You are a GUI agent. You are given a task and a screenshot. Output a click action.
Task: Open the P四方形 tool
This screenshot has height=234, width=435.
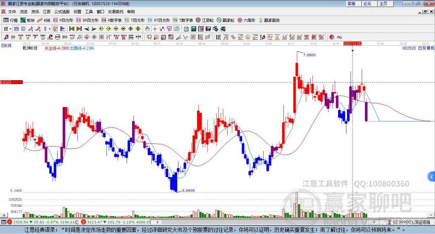[x=63, y=20]
